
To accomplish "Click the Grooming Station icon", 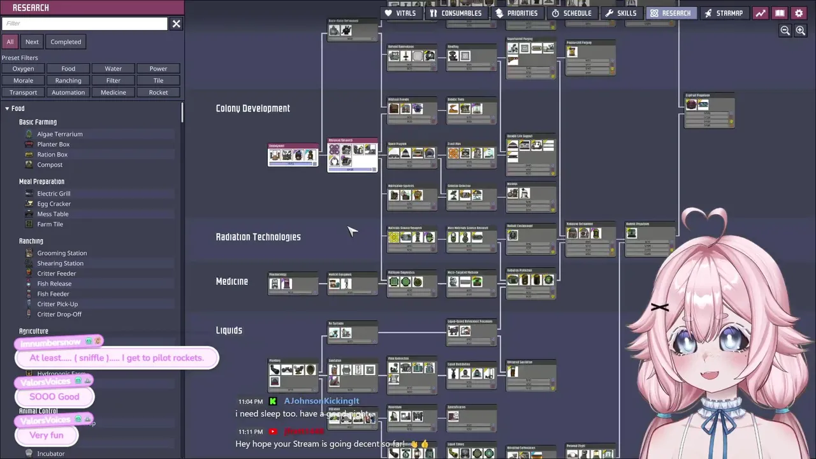I will pyautogui.click(x=29, y=253).
